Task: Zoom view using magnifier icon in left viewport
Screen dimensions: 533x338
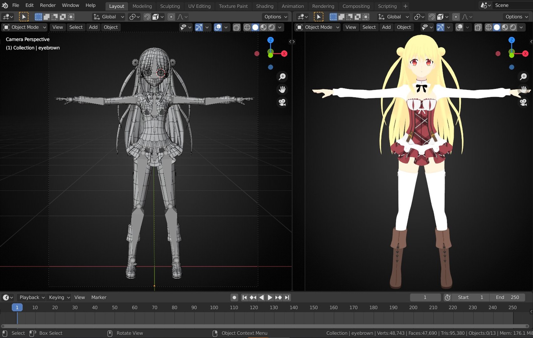Action: click(282, 76)
